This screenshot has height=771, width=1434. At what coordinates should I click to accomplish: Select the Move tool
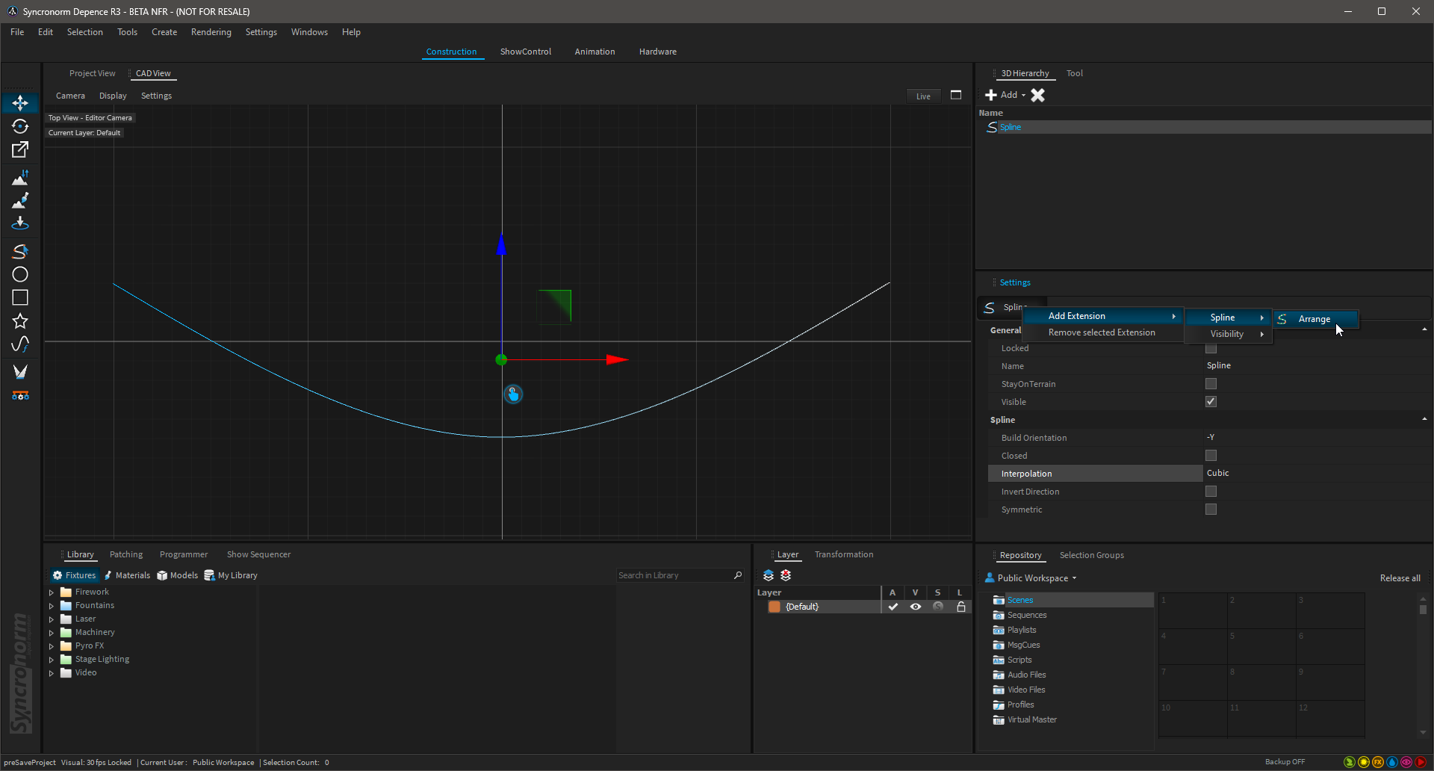pos(20,102)
